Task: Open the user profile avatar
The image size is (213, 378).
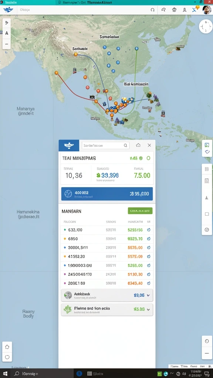Action: click(x=207, y=10)
